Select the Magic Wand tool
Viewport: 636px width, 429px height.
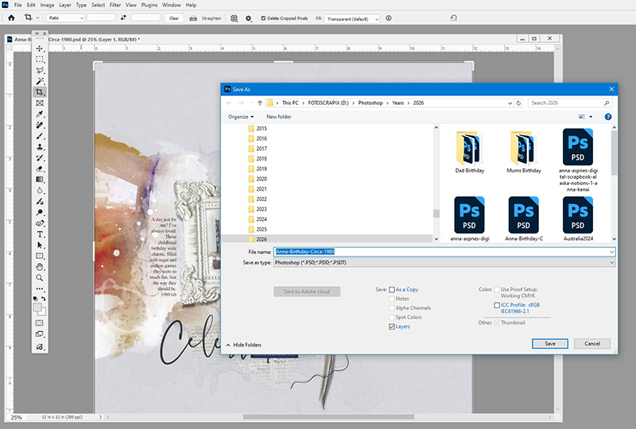[x=39, y=81]
